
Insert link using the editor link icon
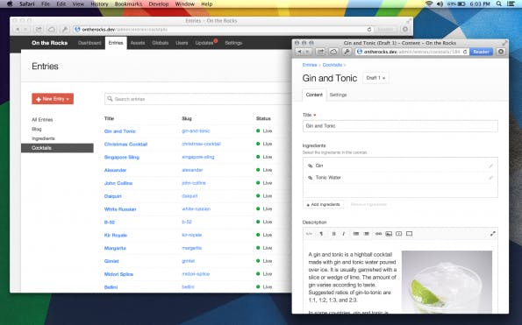[378, 234]
